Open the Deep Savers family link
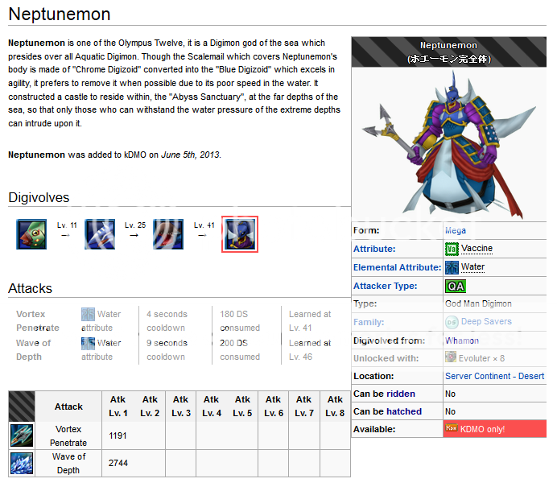 [x=486, y=322]
